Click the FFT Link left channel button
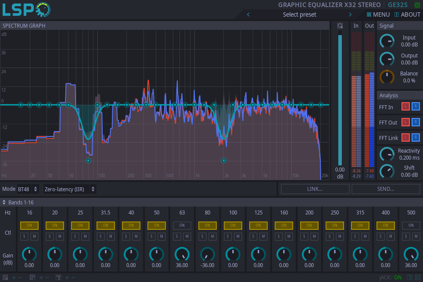This screenshot has height=282, width=423. (x=405, y=138)
